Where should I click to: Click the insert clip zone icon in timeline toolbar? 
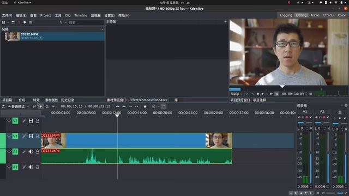coord(118,107)
